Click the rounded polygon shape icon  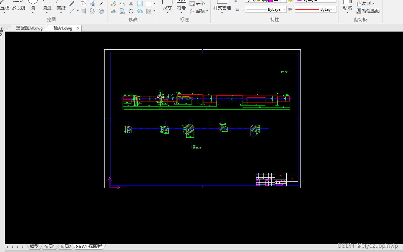[x=84, y=4]
